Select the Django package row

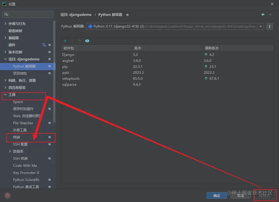[x=167, y=54]
